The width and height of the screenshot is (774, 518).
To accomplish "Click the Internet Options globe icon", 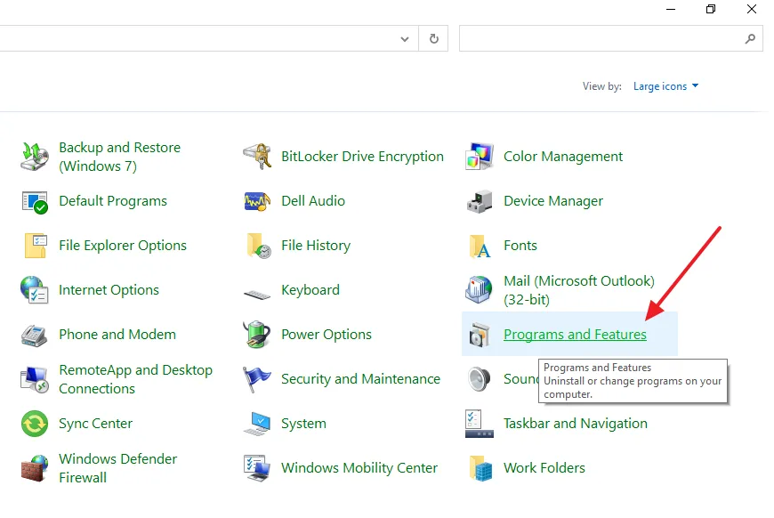I will click(34, 290).
